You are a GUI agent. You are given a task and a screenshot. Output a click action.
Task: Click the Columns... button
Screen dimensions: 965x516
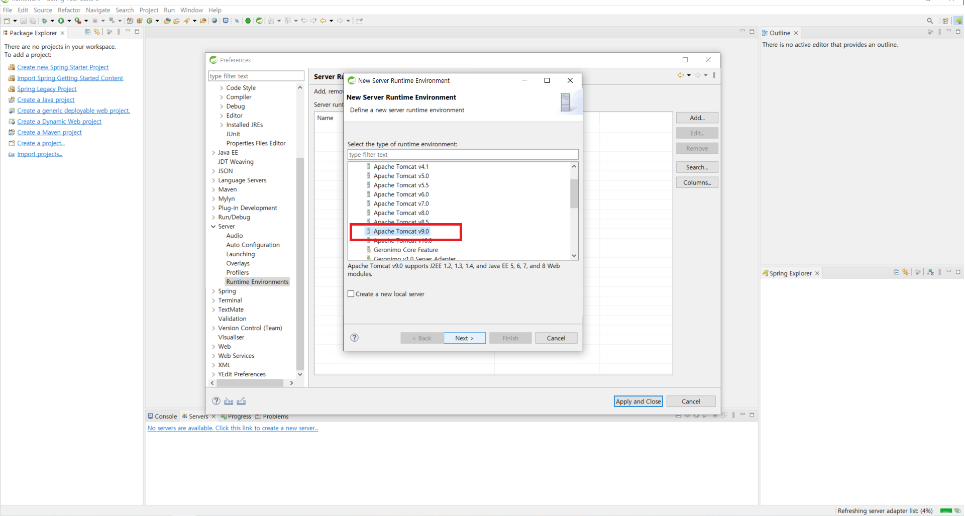697,182
